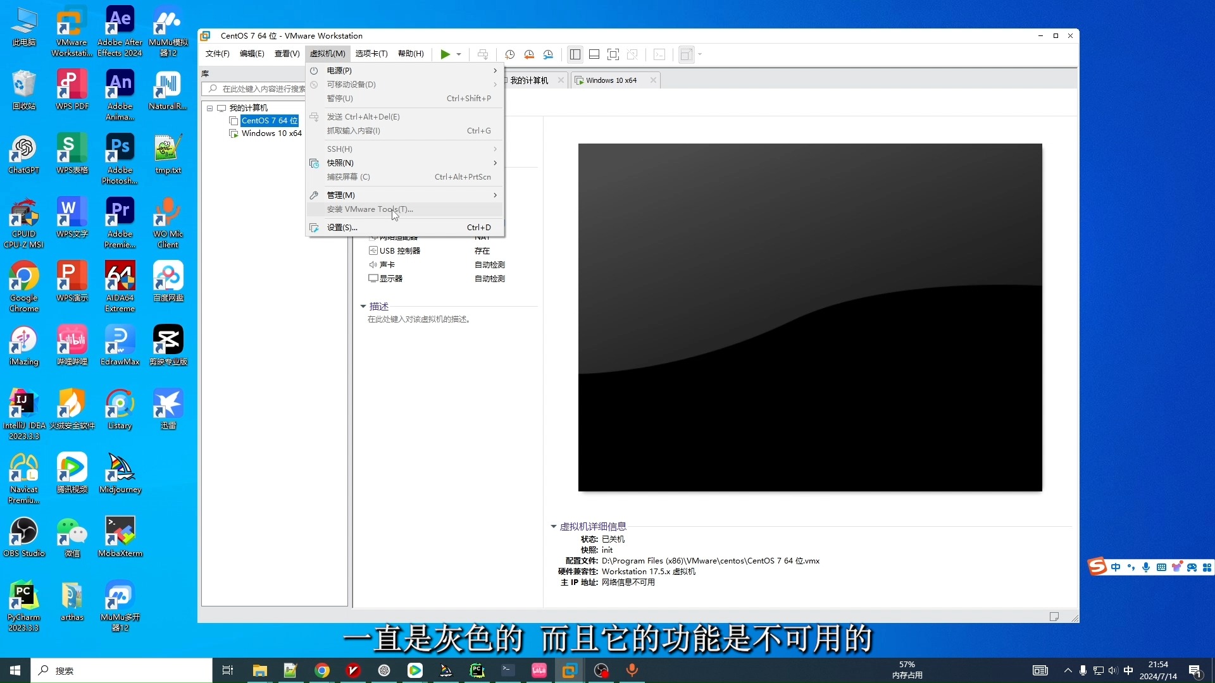Click the stretch guest display icon
1215x683 pixels.
(686, 54)
